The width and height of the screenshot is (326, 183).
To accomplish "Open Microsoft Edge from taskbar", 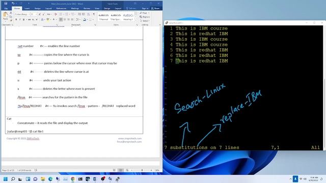I will (x=50, y=179).
